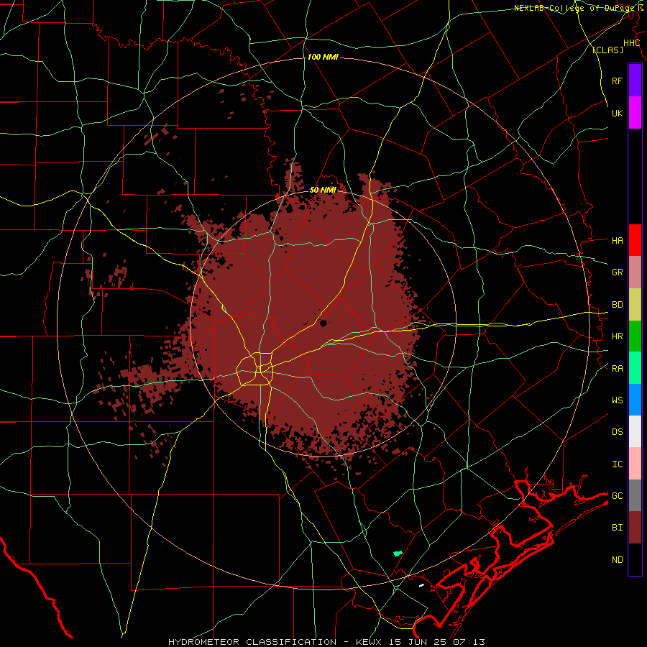Viewport: 647px width, 647px height.
Task: Click the ND legend label
Action: point(617,560)
